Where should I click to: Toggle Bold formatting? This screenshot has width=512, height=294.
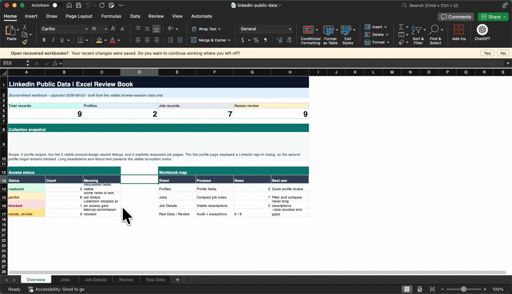tap(44, 40)
